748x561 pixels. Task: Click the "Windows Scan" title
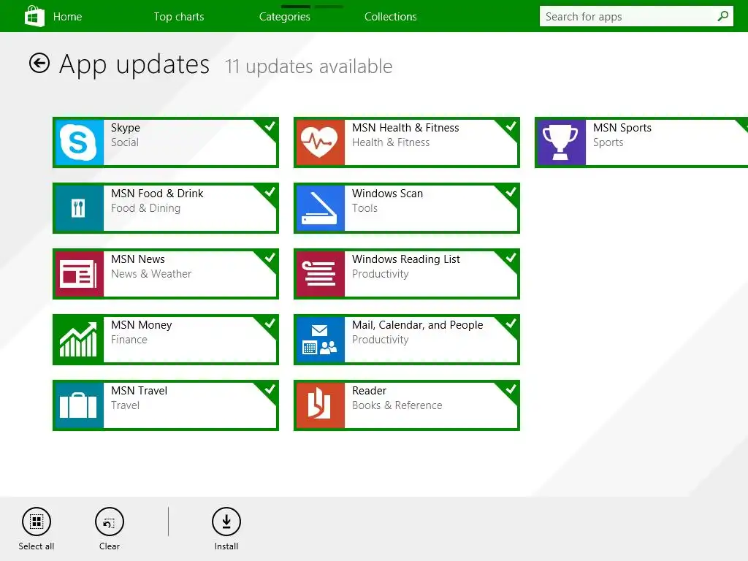387,193
